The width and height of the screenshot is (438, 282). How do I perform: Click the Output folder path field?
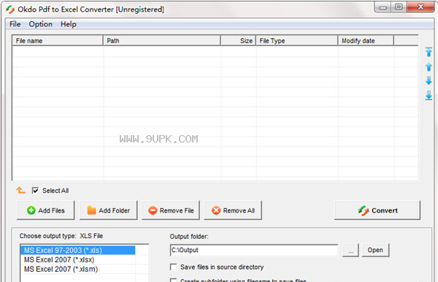click(x=254, y=250)
